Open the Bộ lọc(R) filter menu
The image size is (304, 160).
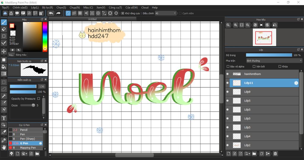point(47,7)
